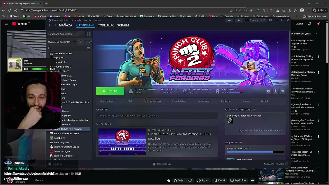329x185 pixels.
Task: Click YouTube Teşekkürler button
Action: point(238,180)
